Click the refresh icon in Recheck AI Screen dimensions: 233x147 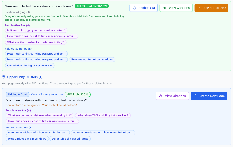134,8
